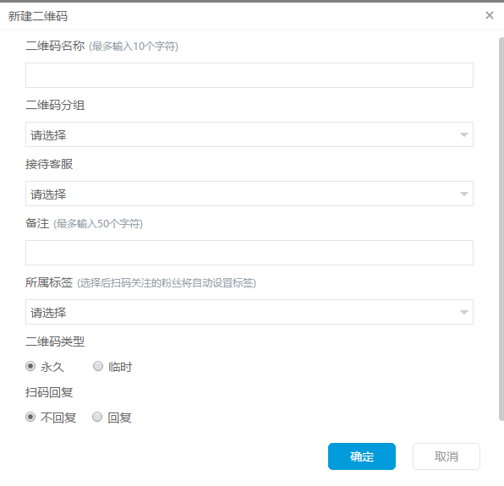504x486 pixels.
Task: Click the 永久 label text
Action: (52, 367)
